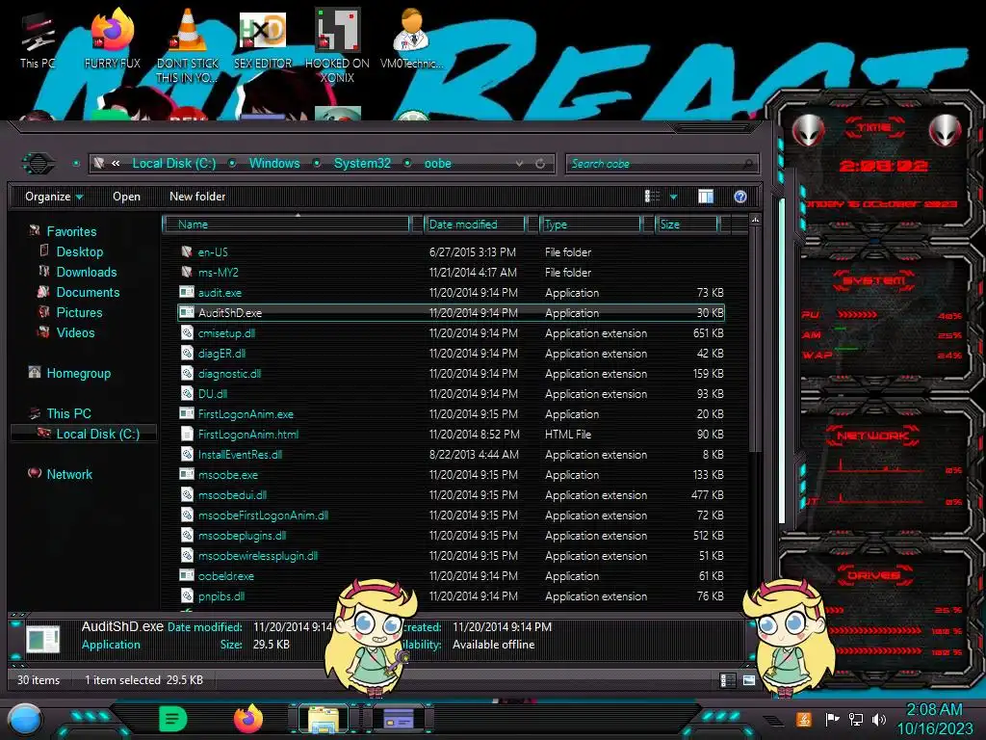Select the en-US folder icon
Viewport: 986px width, 740px height.
(187, 251)
